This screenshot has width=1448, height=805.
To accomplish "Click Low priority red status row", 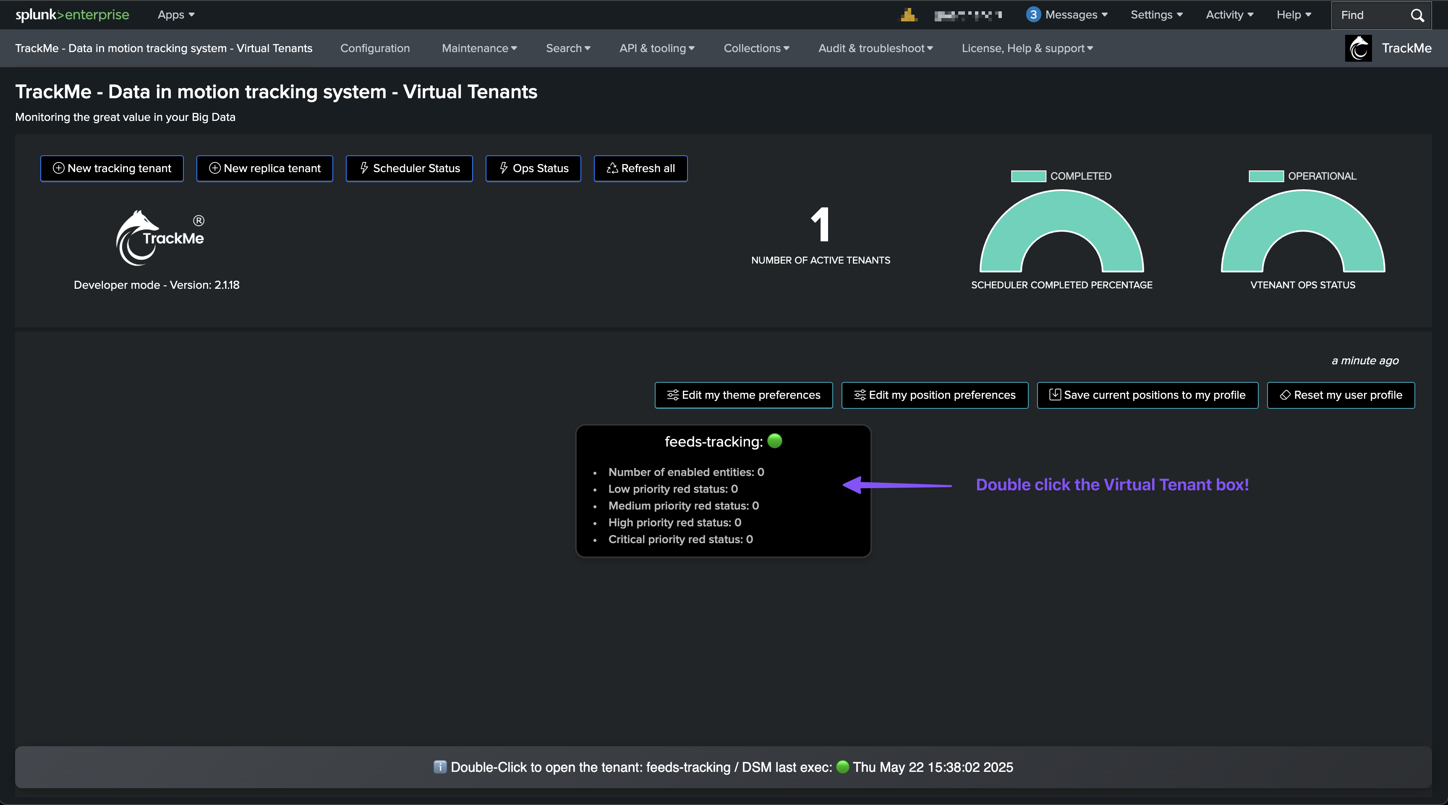I will (673, 489).
